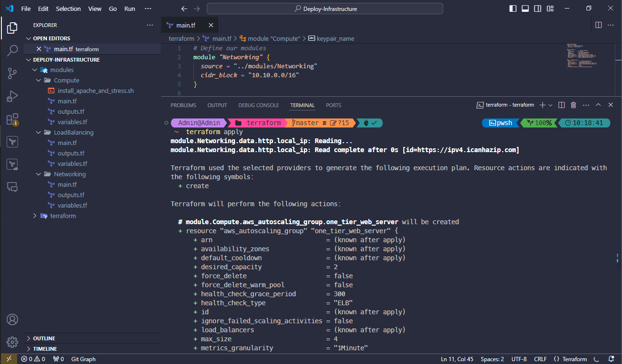Click the remote window status bar icon
This screenshot has width=622, height=364.
9,359
